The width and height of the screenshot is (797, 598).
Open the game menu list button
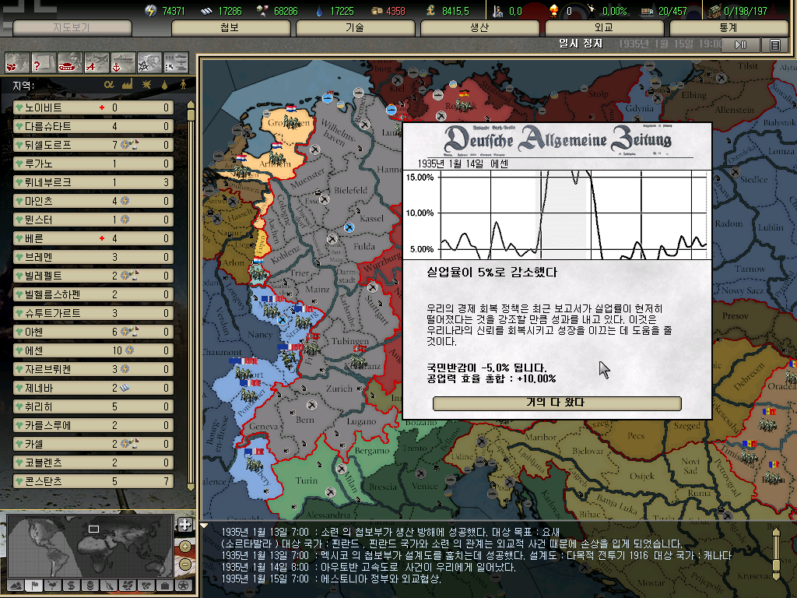[774, 44]
